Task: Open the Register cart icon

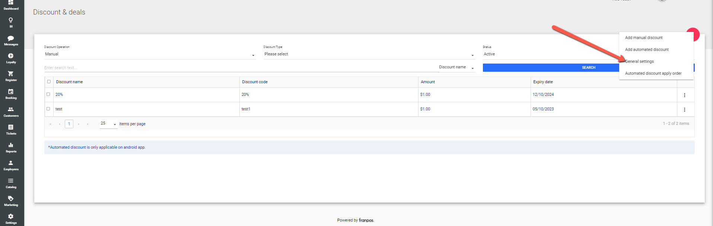Action: [x=11, y=76]
